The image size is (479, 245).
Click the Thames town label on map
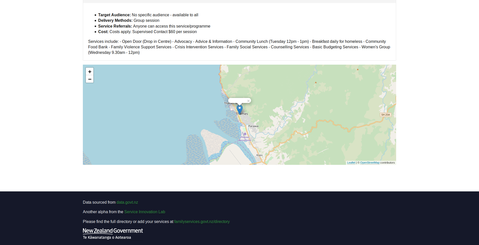(242, 114)
